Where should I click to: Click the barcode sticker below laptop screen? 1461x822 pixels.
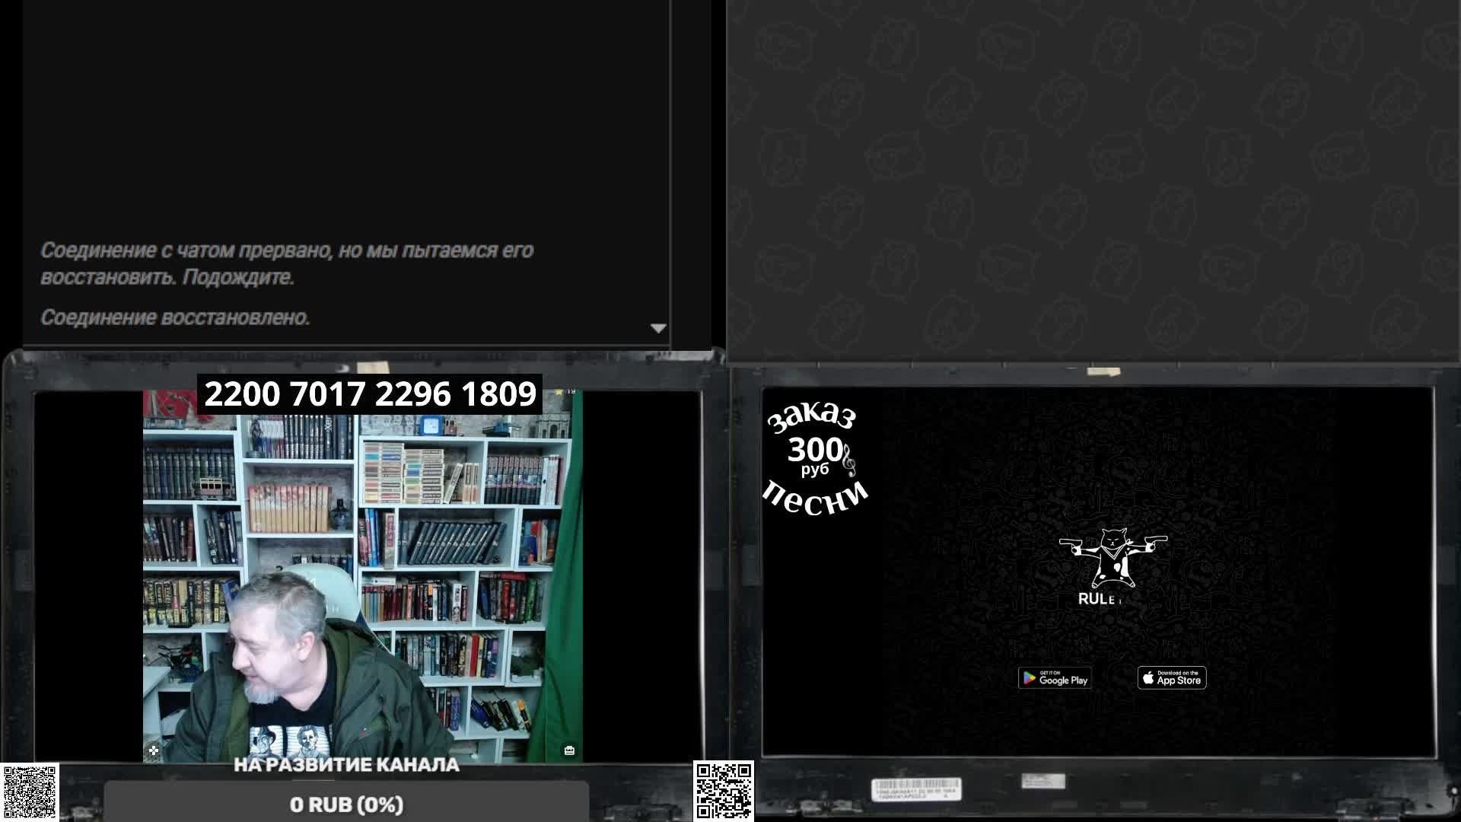[x=917, y=789]
